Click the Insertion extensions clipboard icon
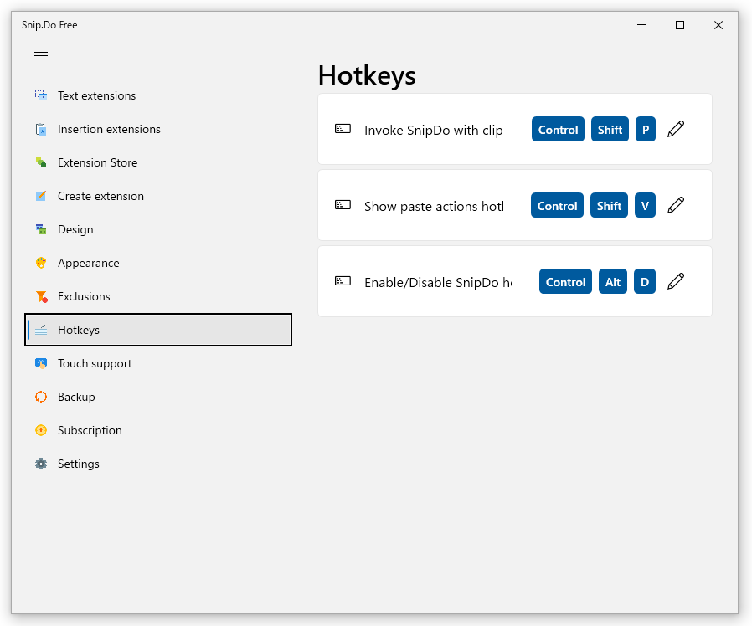This screenshot has height=626, width=752. (x=41, y=129)
